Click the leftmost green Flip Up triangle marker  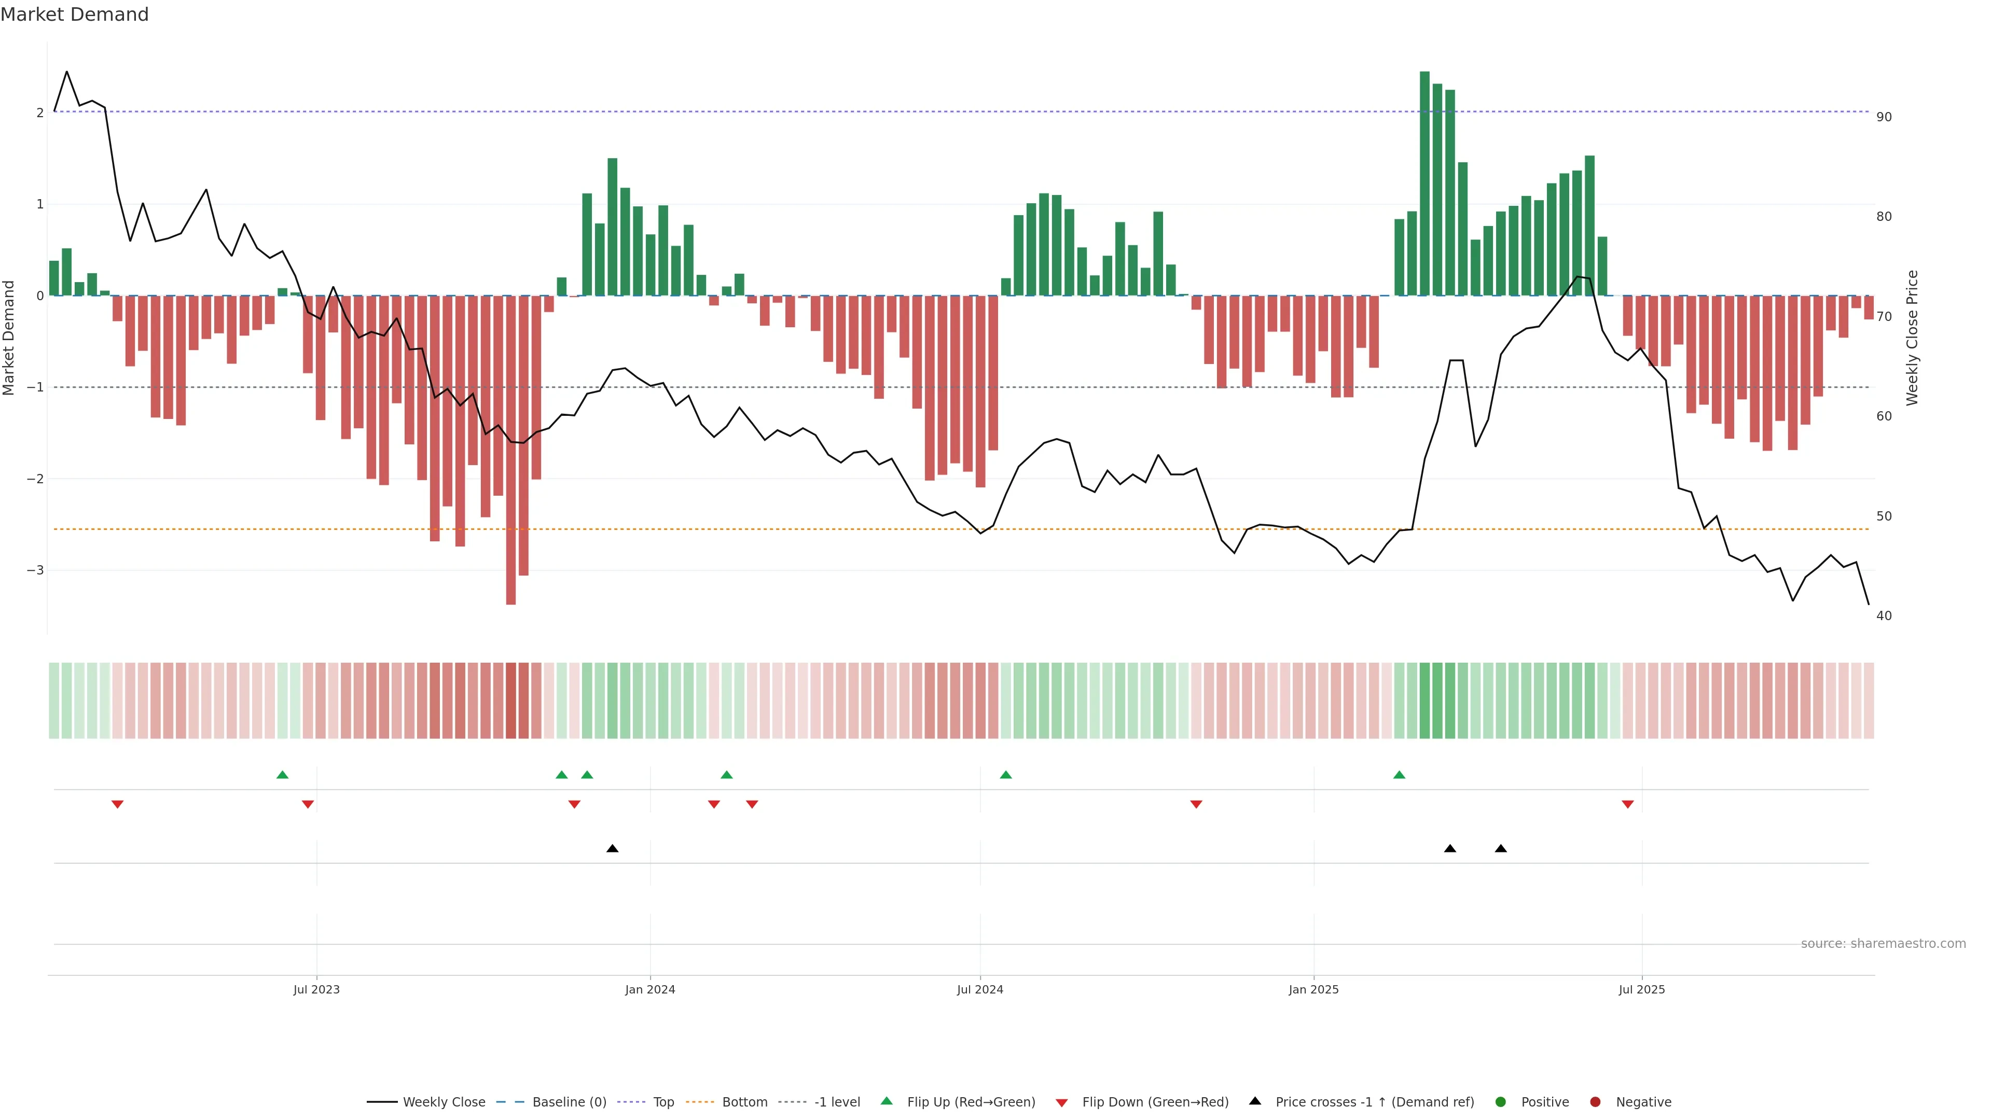(282, 775)
